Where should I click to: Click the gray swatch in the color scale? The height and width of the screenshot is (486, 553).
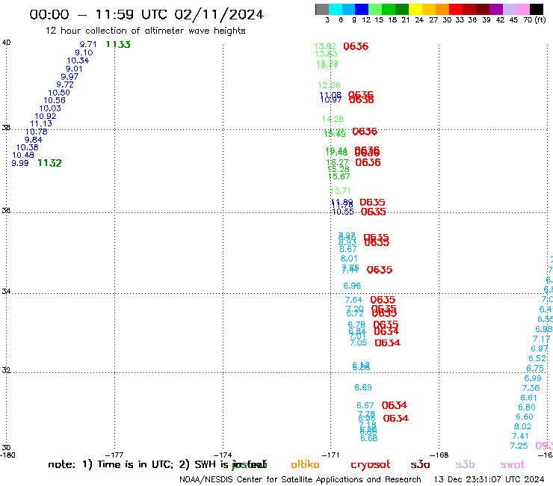(x=322, y=9)
